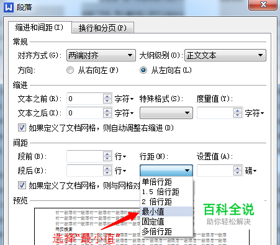Image resolution: width=280 pixels, height=245 pixels.
Task: Open the 行 unit dropdown for 段前
Action: click(120, 156)
